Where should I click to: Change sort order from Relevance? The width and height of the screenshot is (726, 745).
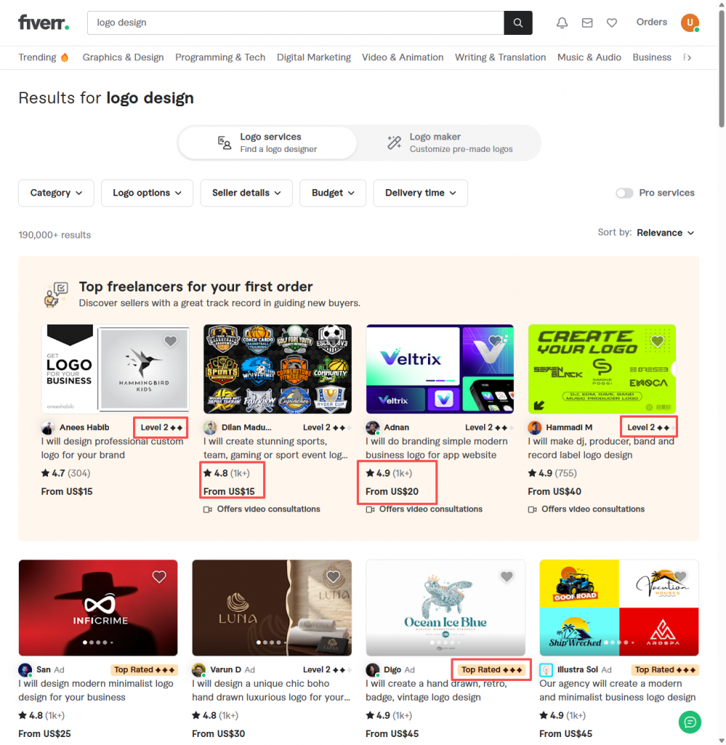tap(665, 233)
